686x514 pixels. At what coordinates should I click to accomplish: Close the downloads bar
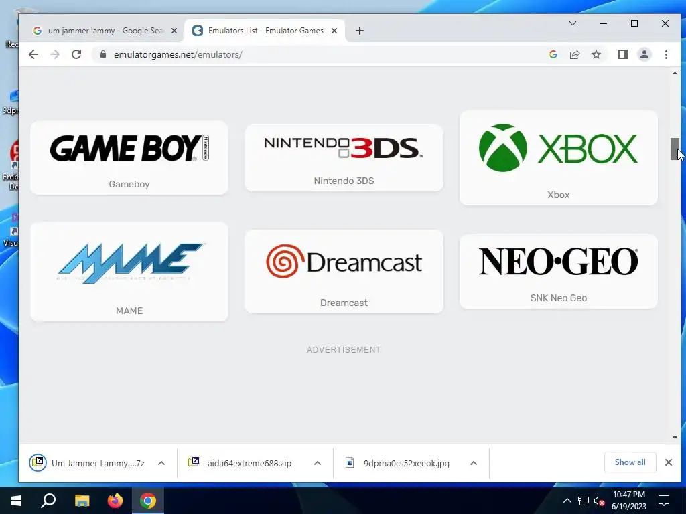click(x=668, y=462)
